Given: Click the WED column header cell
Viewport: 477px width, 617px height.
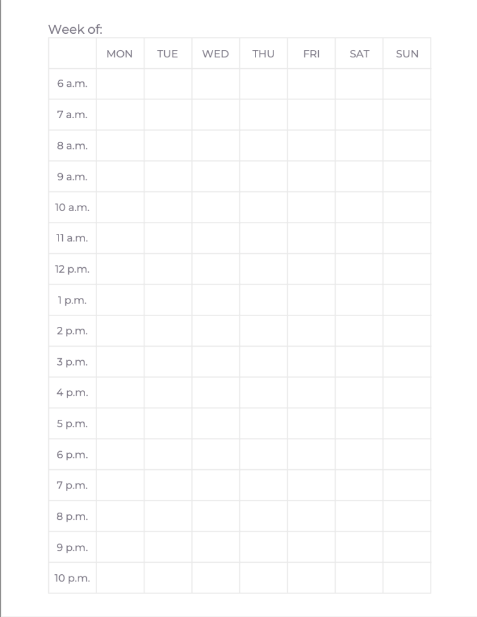Looking at the screenshot, I should click(216, 54).
